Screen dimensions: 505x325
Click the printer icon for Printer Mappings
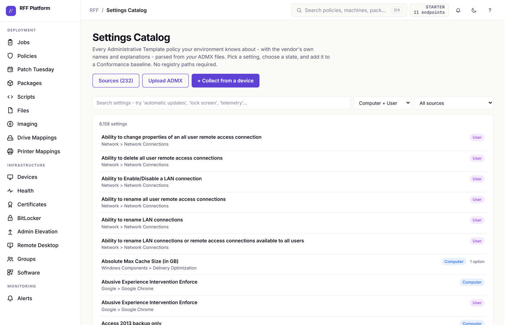(x=10, y=151)
